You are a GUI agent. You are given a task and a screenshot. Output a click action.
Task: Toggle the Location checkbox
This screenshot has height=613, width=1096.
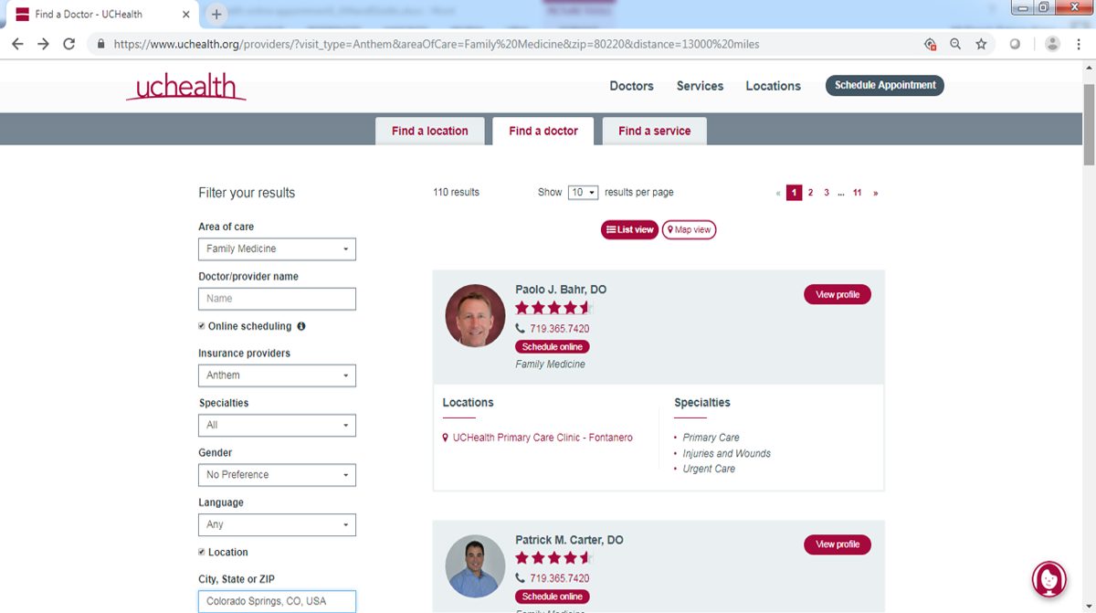(x=202, y=552)
